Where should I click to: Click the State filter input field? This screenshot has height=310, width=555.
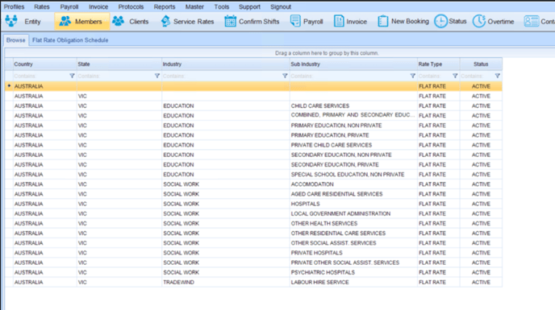(x=115, y=76)
